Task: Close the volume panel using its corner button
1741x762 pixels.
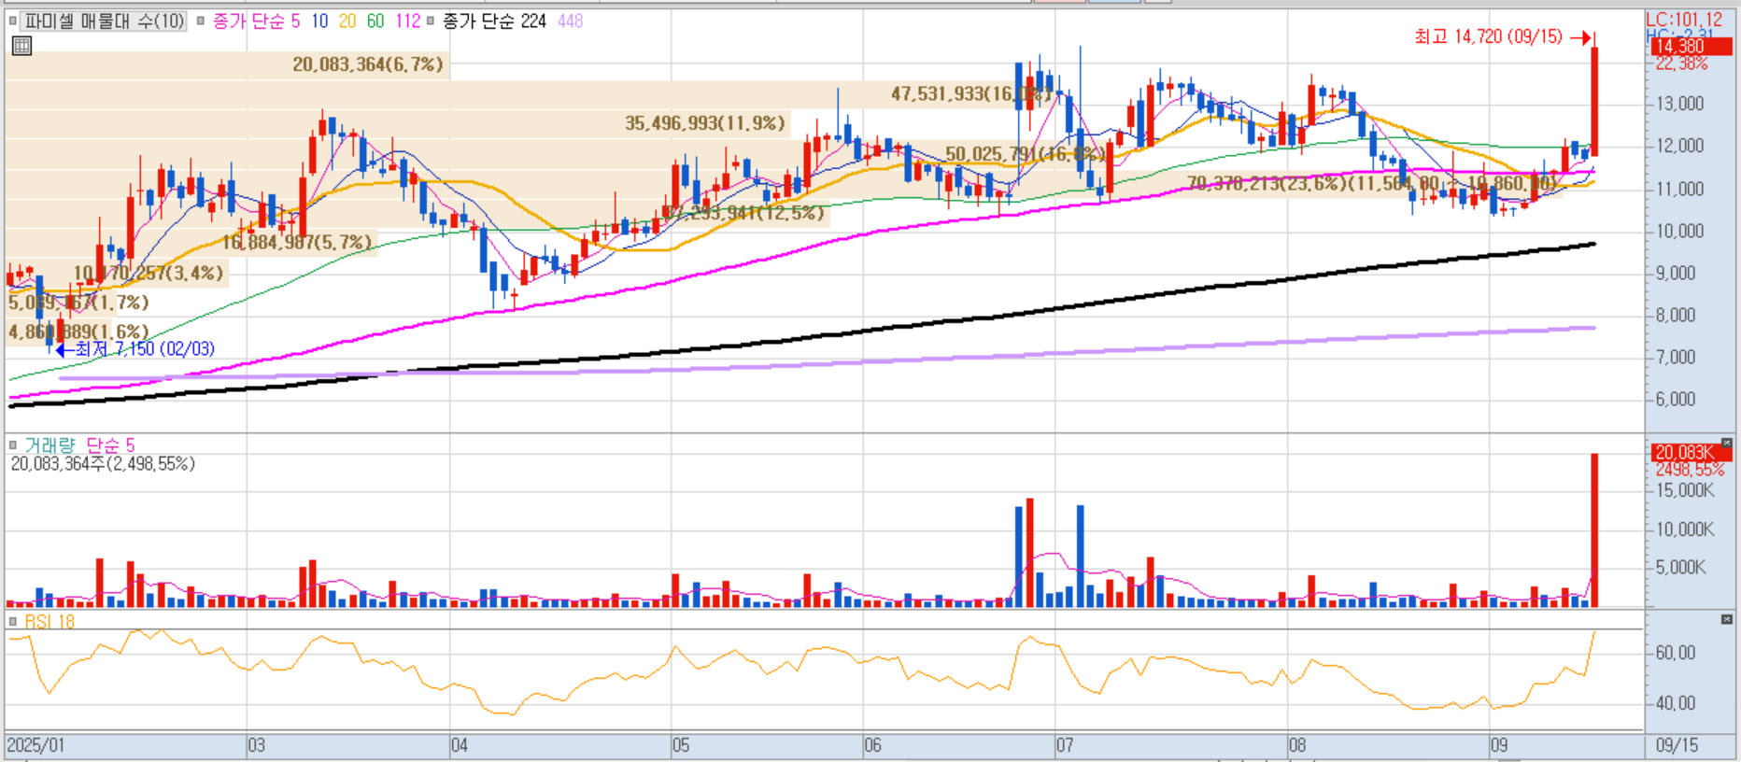Action: point(1726,444)
